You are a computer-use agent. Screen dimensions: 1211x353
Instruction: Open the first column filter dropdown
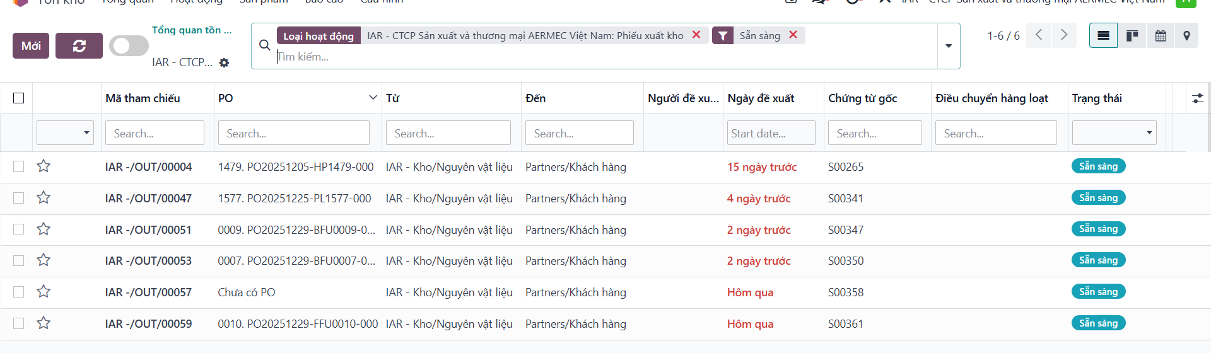pos(65,132)
